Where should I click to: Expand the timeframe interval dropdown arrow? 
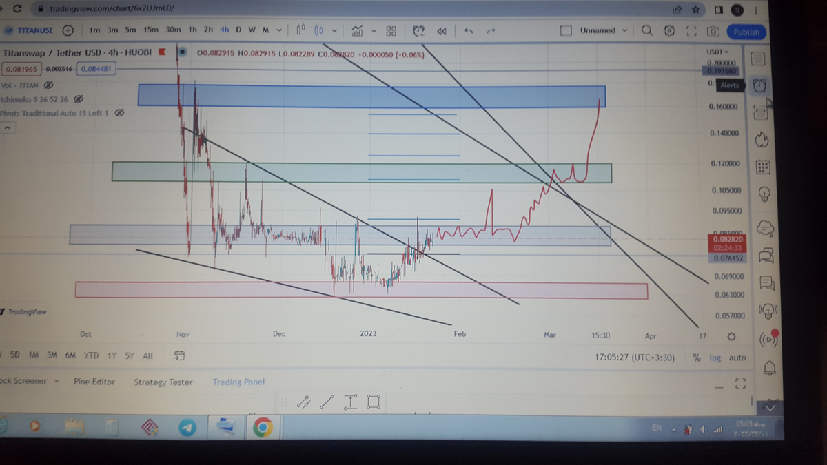pyautogui.click(x=279, y=30)
